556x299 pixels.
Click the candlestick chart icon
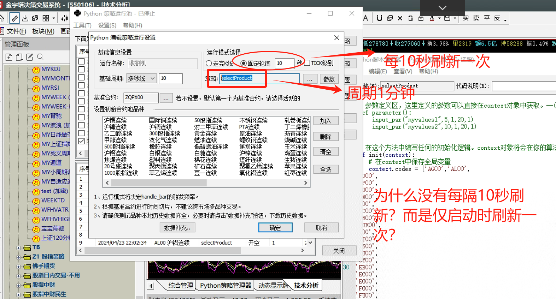pos(65,18)
